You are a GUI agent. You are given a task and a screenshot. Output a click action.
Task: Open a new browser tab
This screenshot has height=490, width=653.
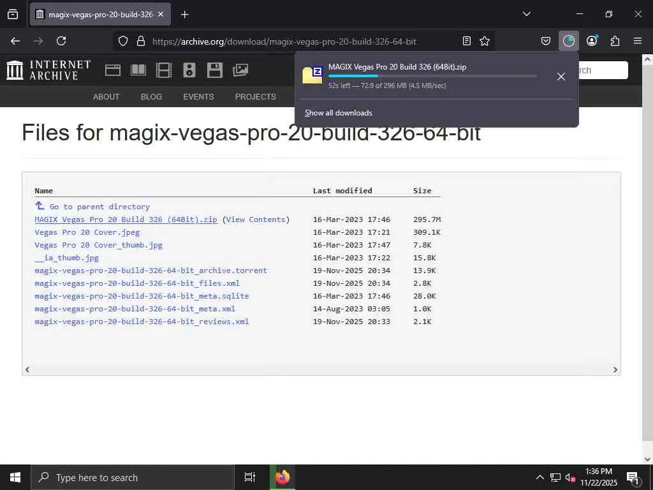[184, 15]
